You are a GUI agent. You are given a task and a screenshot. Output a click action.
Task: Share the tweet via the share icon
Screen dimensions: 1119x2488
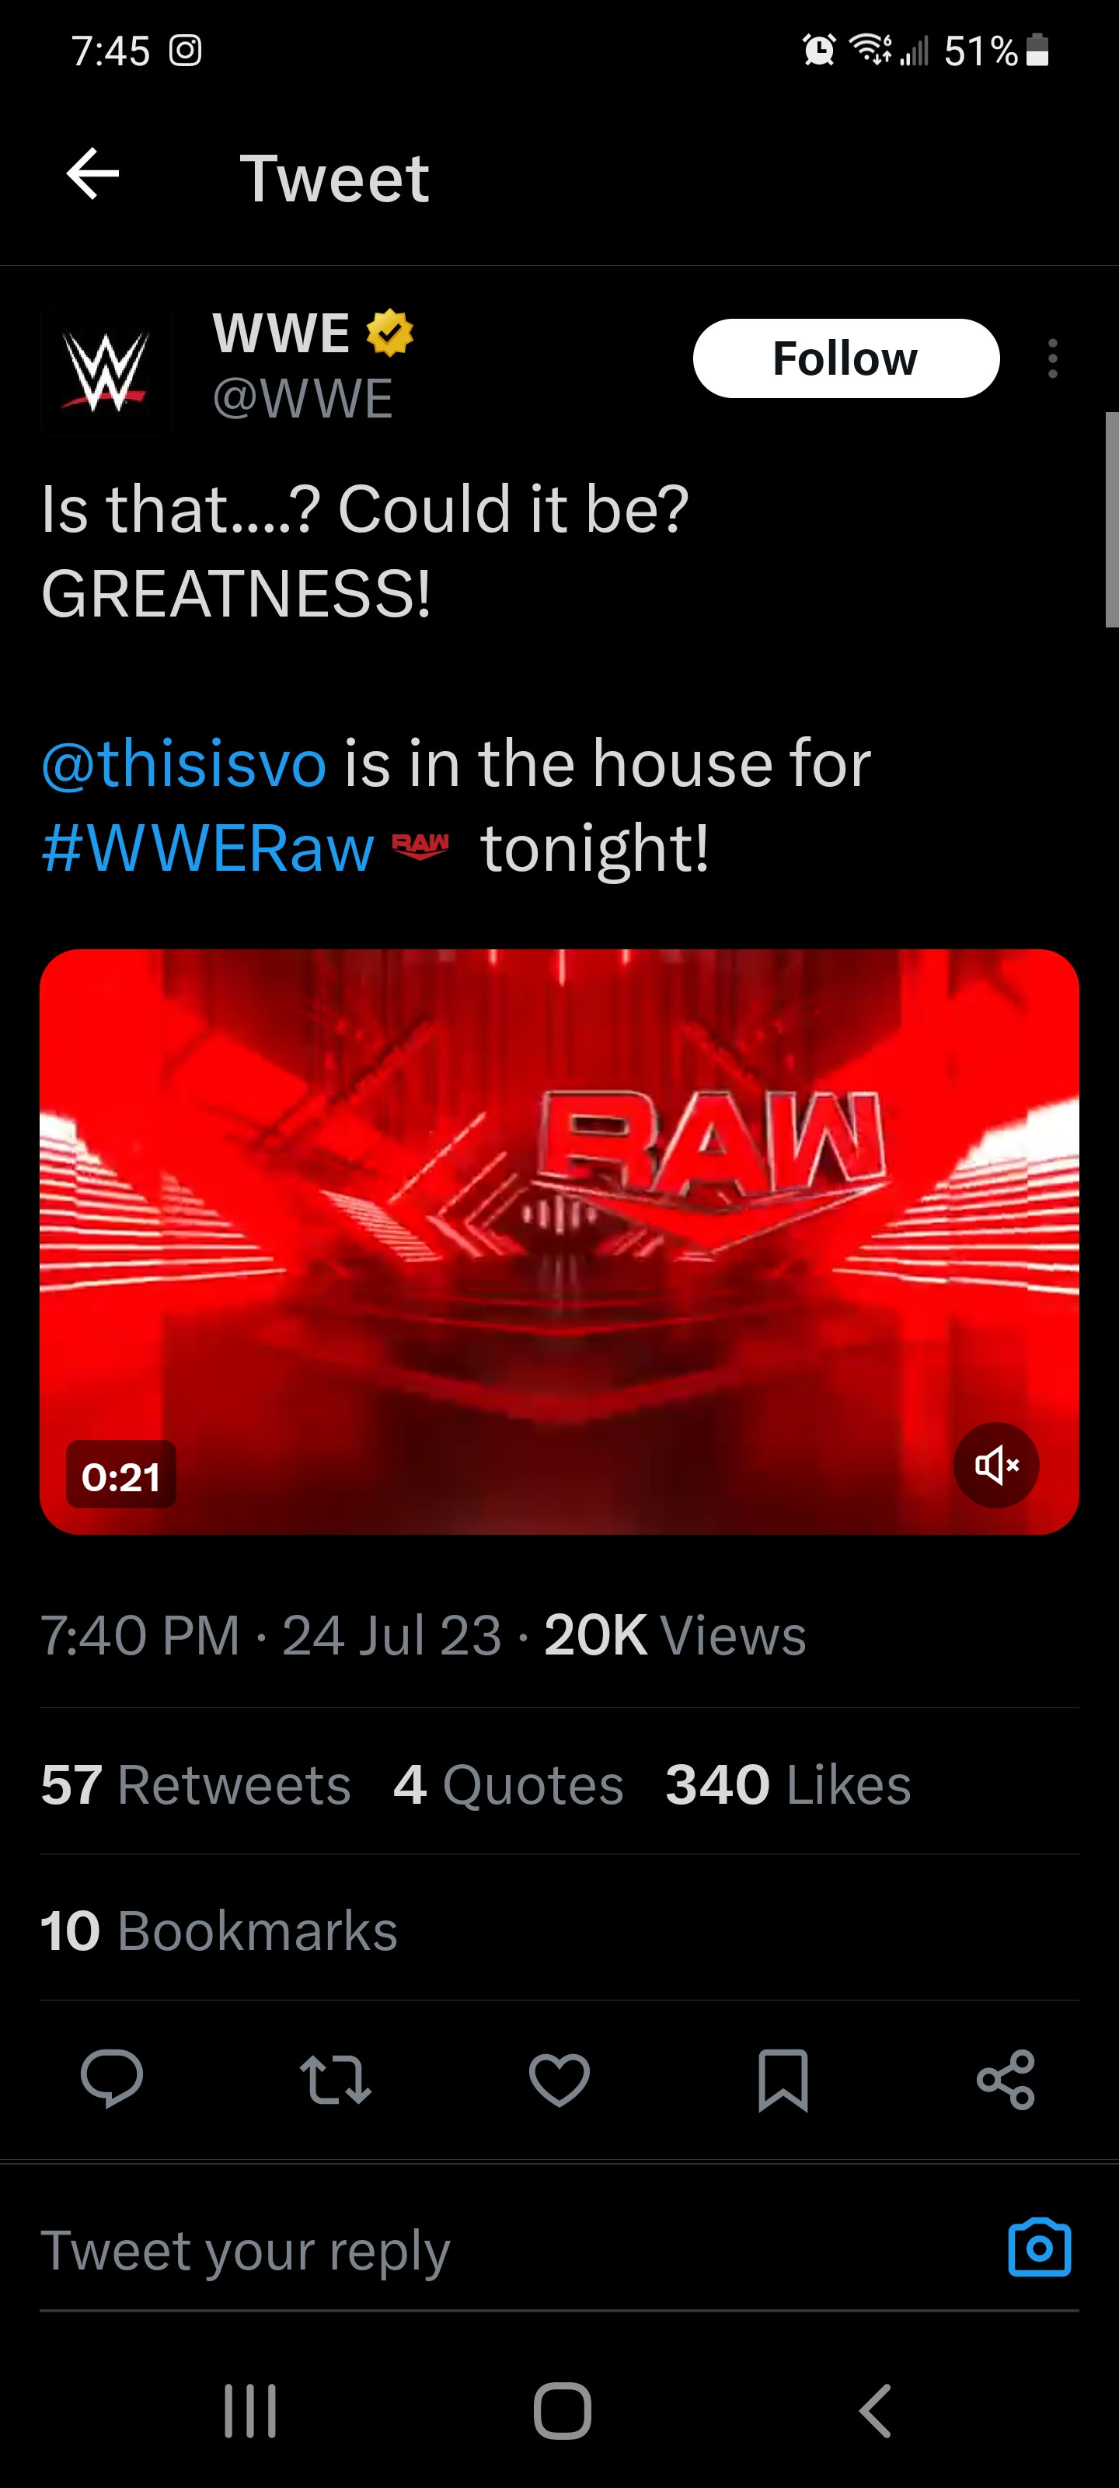[1006, 2078]
